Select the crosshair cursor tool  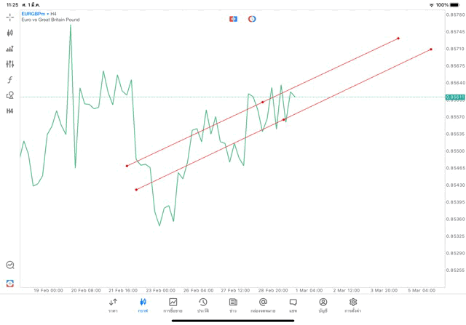[x=10, y=17]
